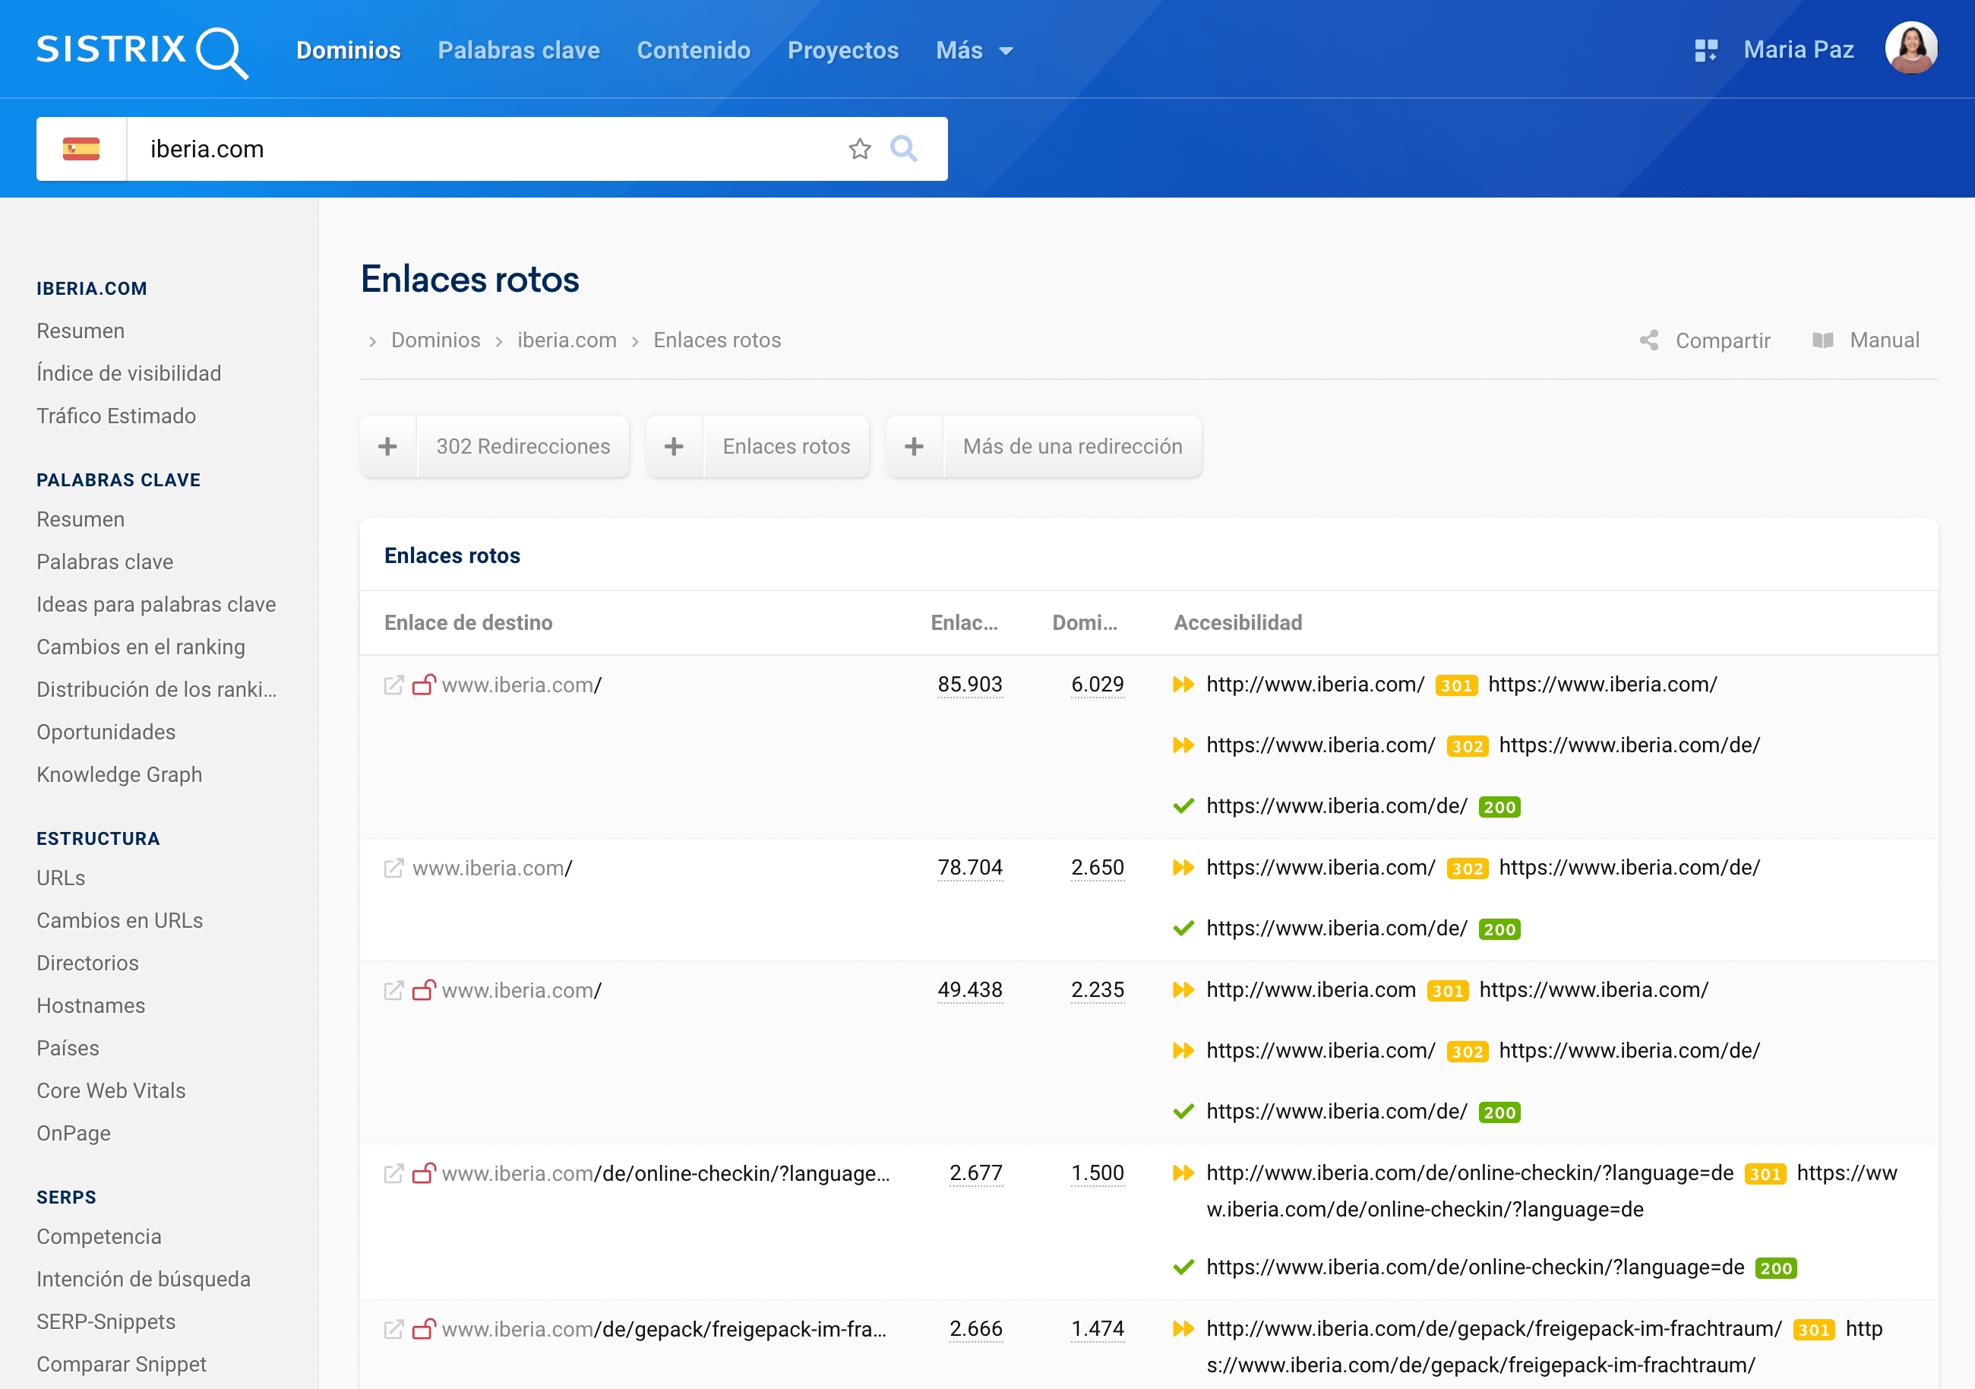Click the Compartir share icon
This screenshot has width=1975, height=1389.
tap(1648, 341)
